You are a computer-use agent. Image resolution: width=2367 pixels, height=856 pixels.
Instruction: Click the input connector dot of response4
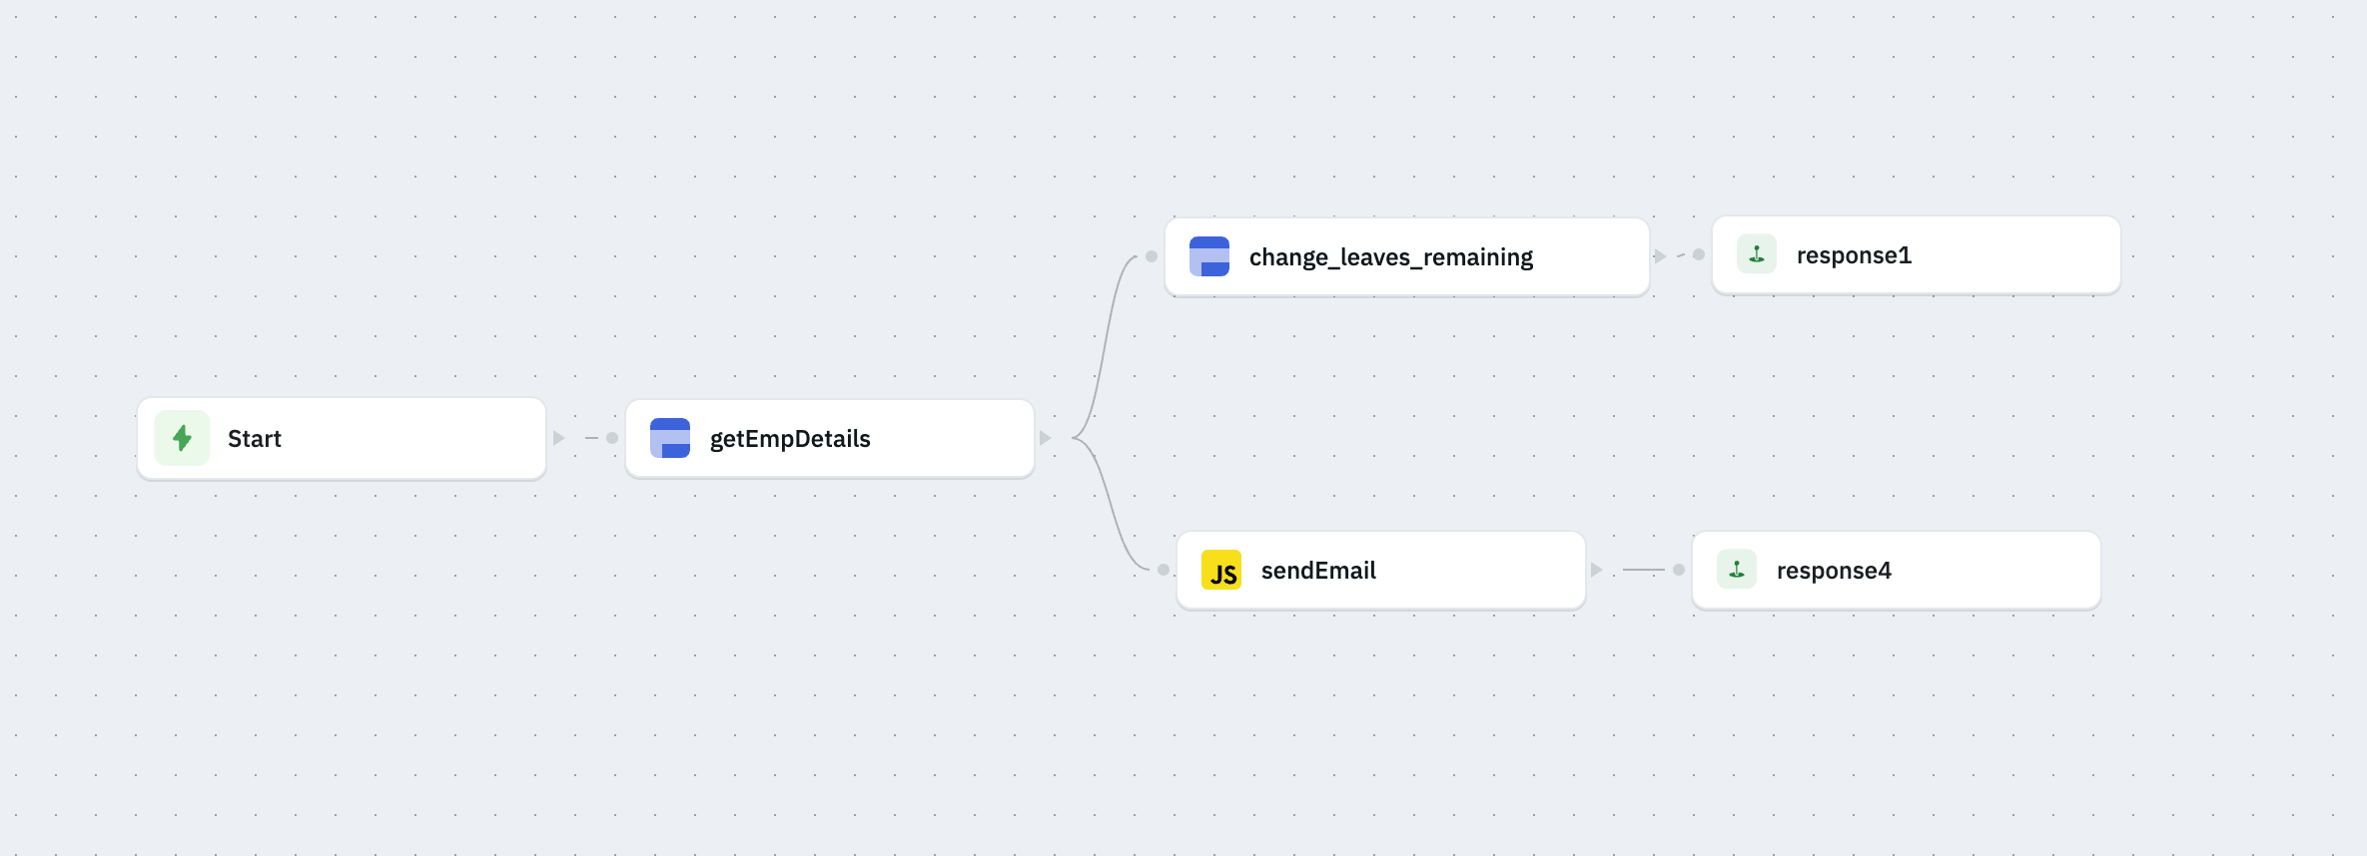pos(1679,570)
